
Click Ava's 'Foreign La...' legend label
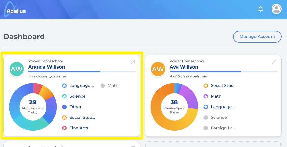(x=223, y=128)
